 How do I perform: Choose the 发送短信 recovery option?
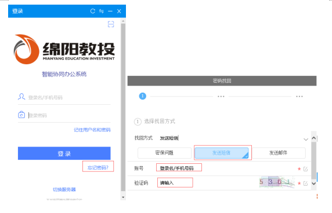222,153
